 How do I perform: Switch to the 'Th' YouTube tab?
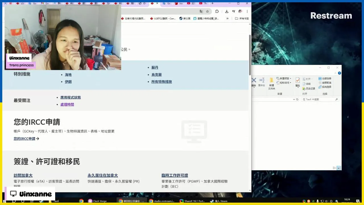203,3
